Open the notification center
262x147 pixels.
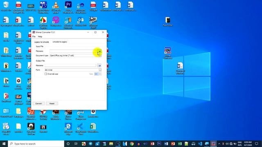[257, 144]
